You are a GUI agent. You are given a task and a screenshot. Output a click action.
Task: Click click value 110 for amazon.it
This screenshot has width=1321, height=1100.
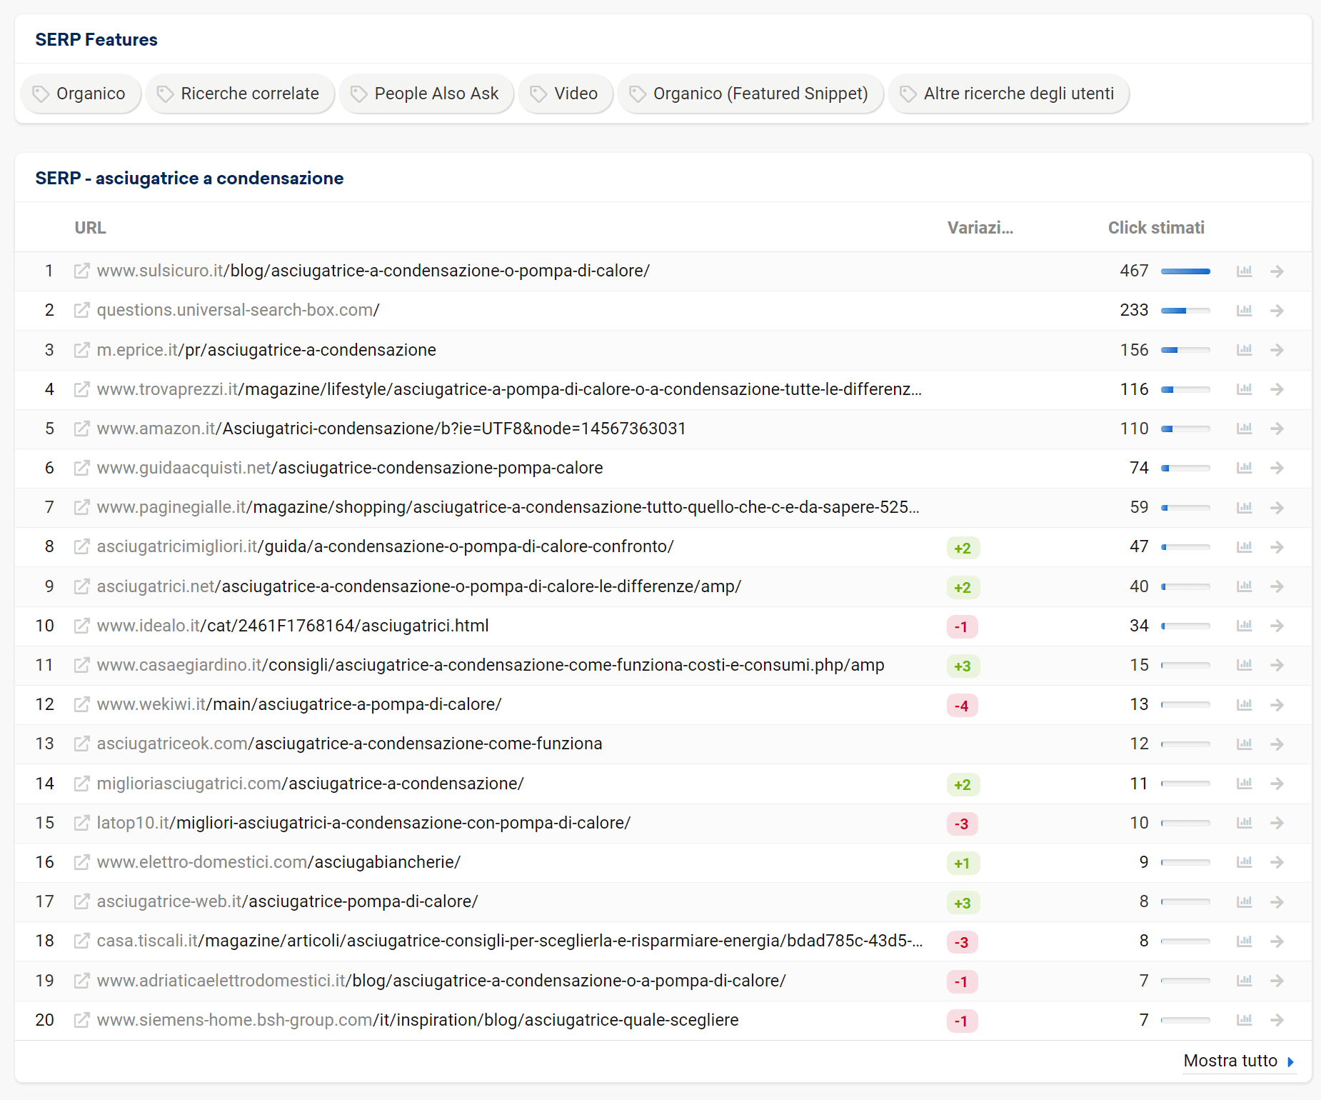pyautogui.click(x=1134, y=429)
